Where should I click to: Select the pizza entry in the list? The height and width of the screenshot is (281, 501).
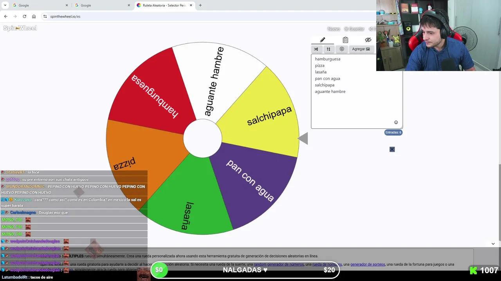point(320,66)
